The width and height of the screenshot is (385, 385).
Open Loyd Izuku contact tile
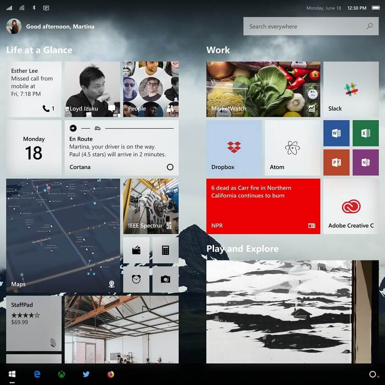click(x=92, y=89)
